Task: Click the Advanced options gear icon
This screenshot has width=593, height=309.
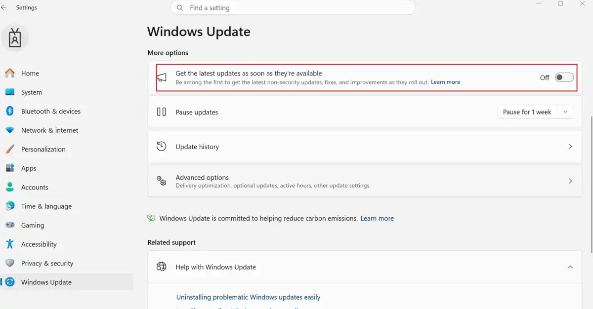Action: [162, 181]
